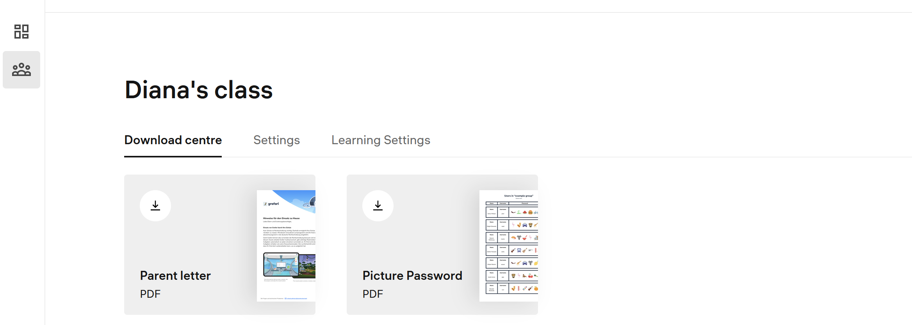Open the dashboard overview icon in sidebar
The image size is (912, 325).
pyautogui.click(x=21, y=32)
